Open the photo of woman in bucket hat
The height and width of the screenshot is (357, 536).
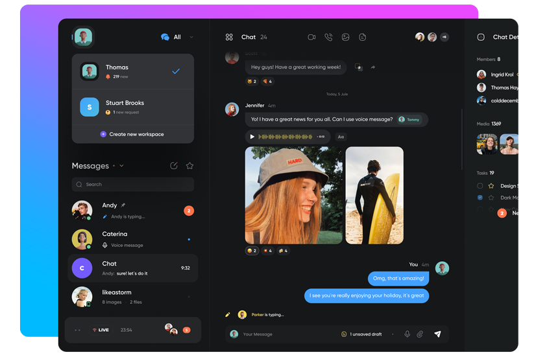[294, 195]
